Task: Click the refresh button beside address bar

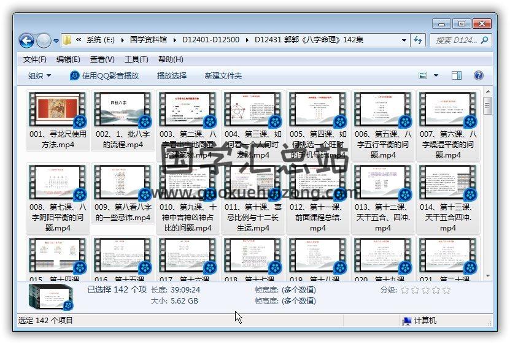Action: 418,40
